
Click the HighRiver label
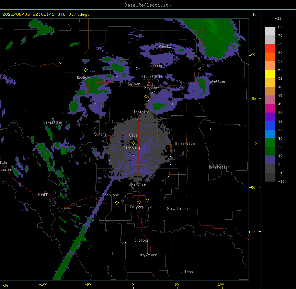point(148,255)
